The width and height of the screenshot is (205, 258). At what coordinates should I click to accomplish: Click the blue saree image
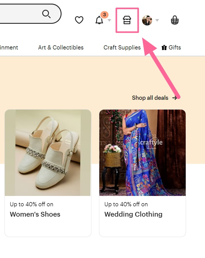(x=142, y=153)
